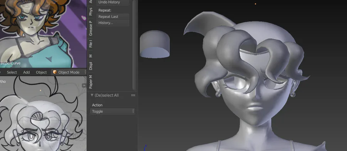Click the Repeat Last button
This screenshot has height=151, width=347.
[x=113, y=17]
